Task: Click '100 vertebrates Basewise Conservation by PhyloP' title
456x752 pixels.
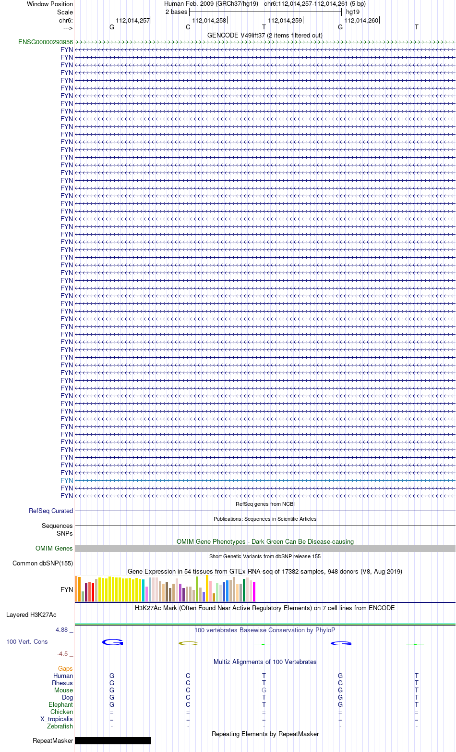Action: coord(265,630)
